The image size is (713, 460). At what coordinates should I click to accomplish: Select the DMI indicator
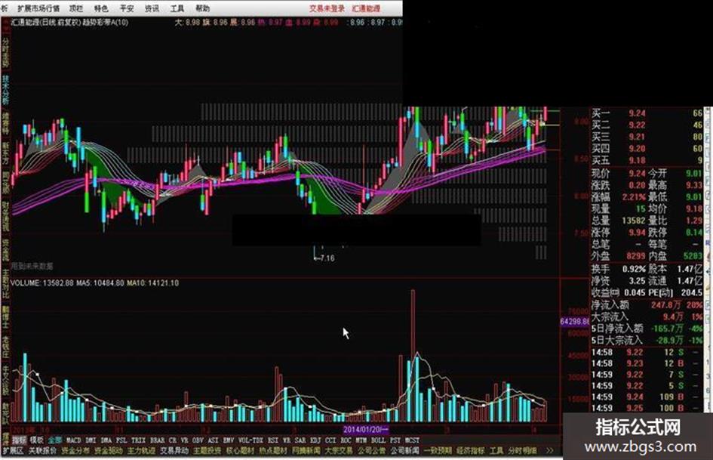(x=91, y=440)
